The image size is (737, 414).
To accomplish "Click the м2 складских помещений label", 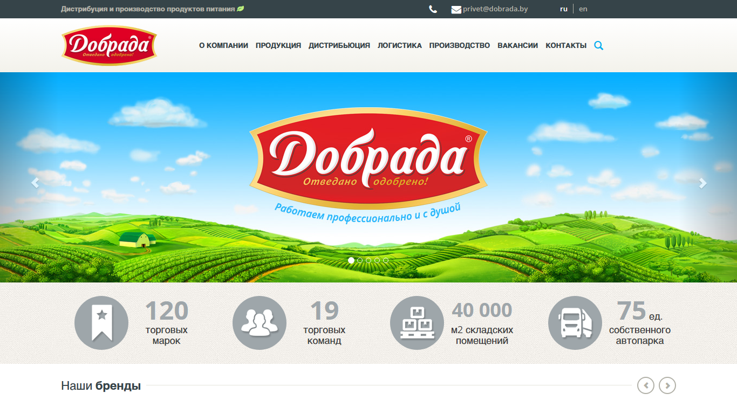I will (x=482, y=335).
